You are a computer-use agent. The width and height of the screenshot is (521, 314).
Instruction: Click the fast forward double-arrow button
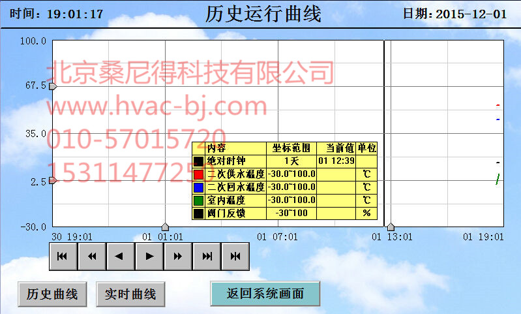pos(178,257)
